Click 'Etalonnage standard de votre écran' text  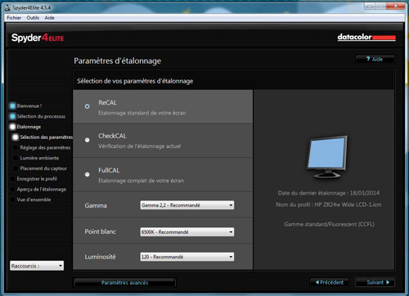(x=142, y=113)
